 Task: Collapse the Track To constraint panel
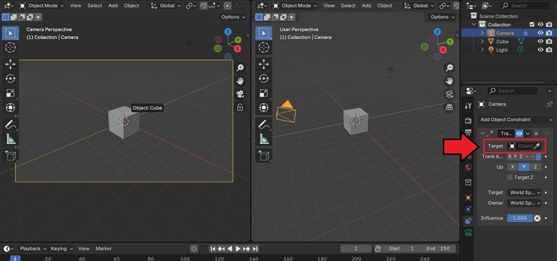(x=482, y=134)
